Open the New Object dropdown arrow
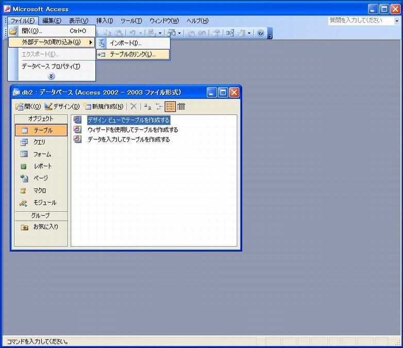 [x=249, y=33]
